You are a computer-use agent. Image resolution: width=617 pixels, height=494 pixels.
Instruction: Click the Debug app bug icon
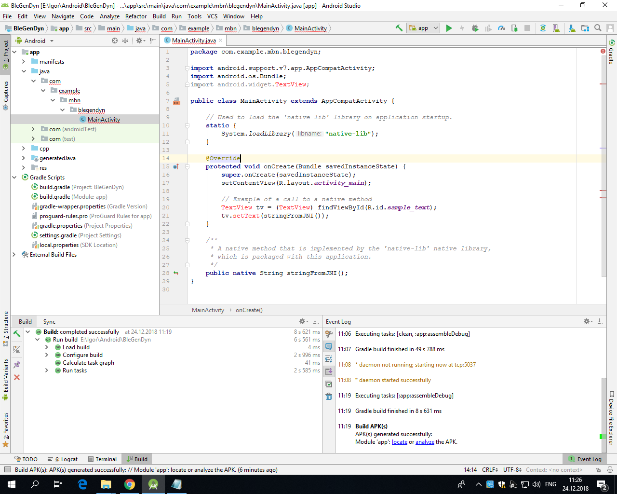[x=475, y=28]
